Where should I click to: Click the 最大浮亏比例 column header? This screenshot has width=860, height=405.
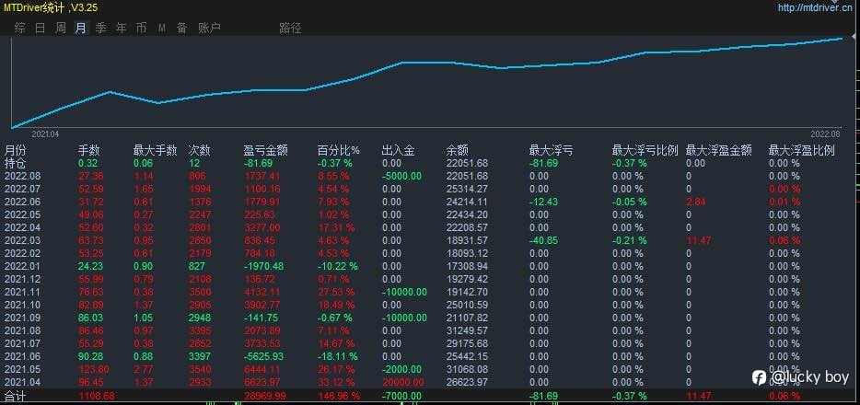coord(645,150)
